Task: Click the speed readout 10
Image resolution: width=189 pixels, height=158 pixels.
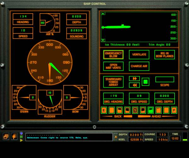Action: (x=23, y=30)
